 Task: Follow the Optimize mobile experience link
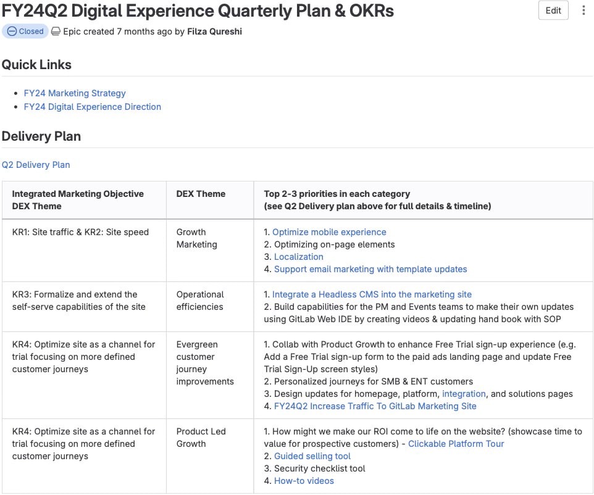pyautogui.click(x=329, y=232)
